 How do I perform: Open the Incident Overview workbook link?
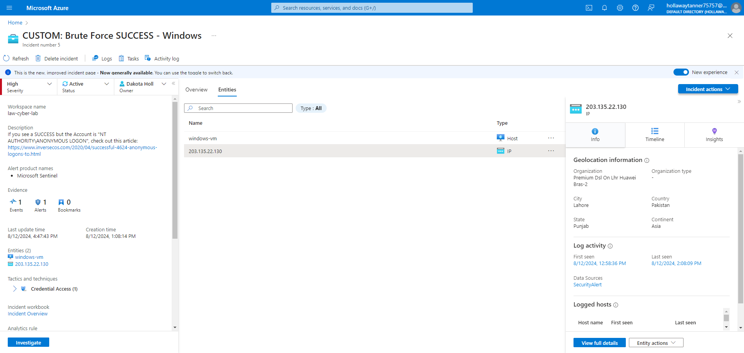28,314
